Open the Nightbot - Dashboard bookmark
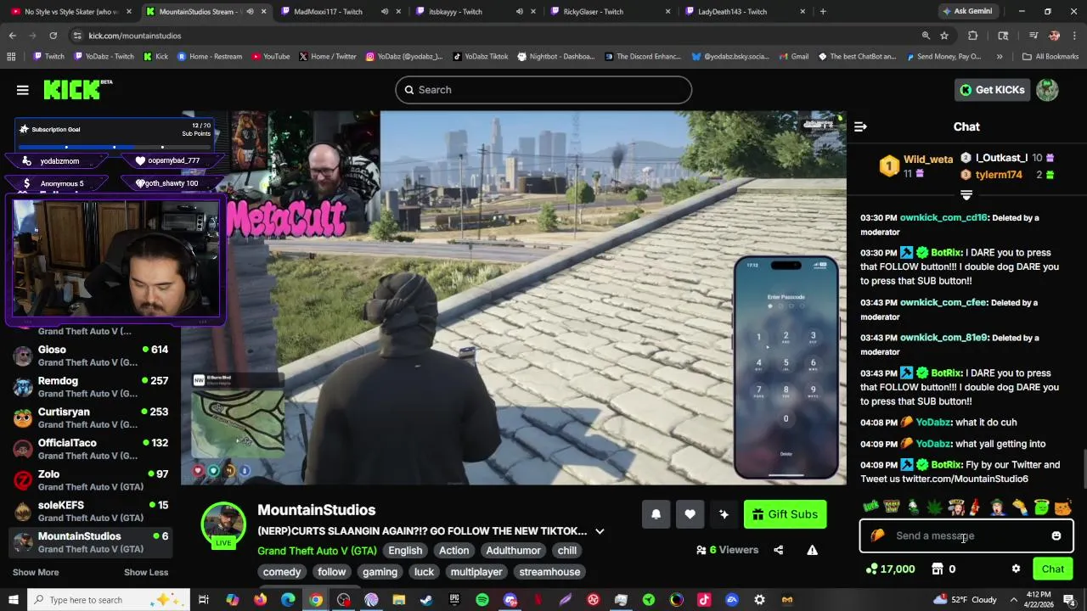 coord(556,57)
